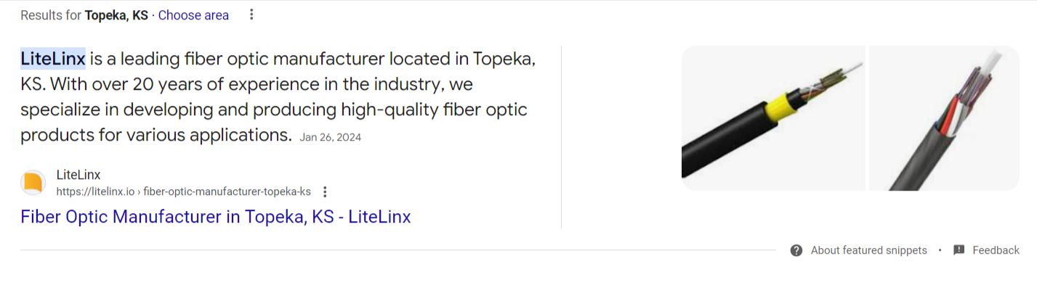This screenshot has height=285, width=1037.
Task: Open the three-dot menu beside Choose area
Action: (251, 15)
